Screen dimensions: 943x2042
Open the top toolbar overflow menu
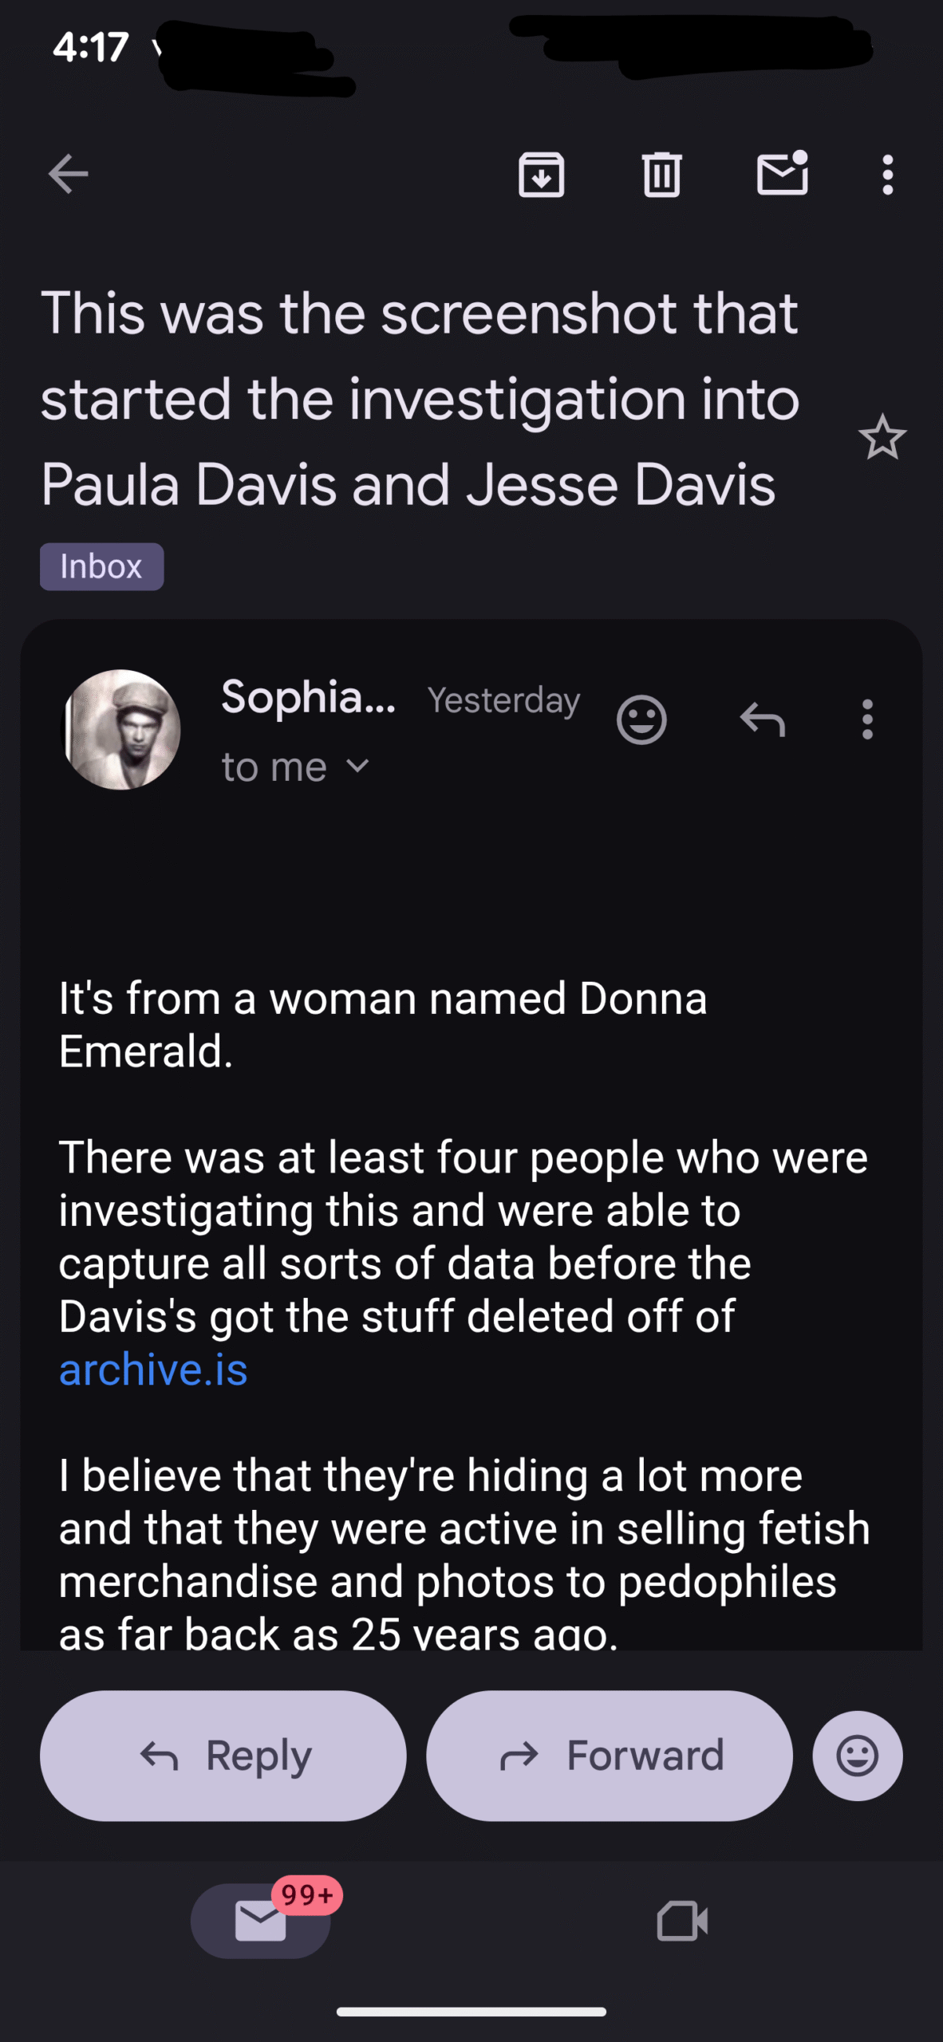(x=887, y=174)
